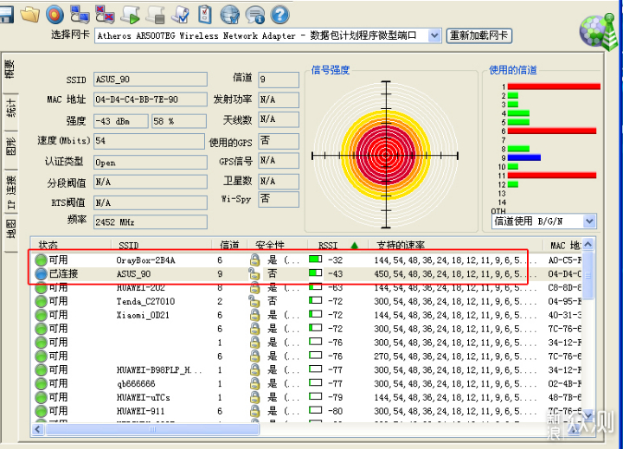The height and width of the screenshot is (449, 623).
Task: Click the MAC address field 04-D4-C4-BB-7E-90
Action: click(151, 99)
